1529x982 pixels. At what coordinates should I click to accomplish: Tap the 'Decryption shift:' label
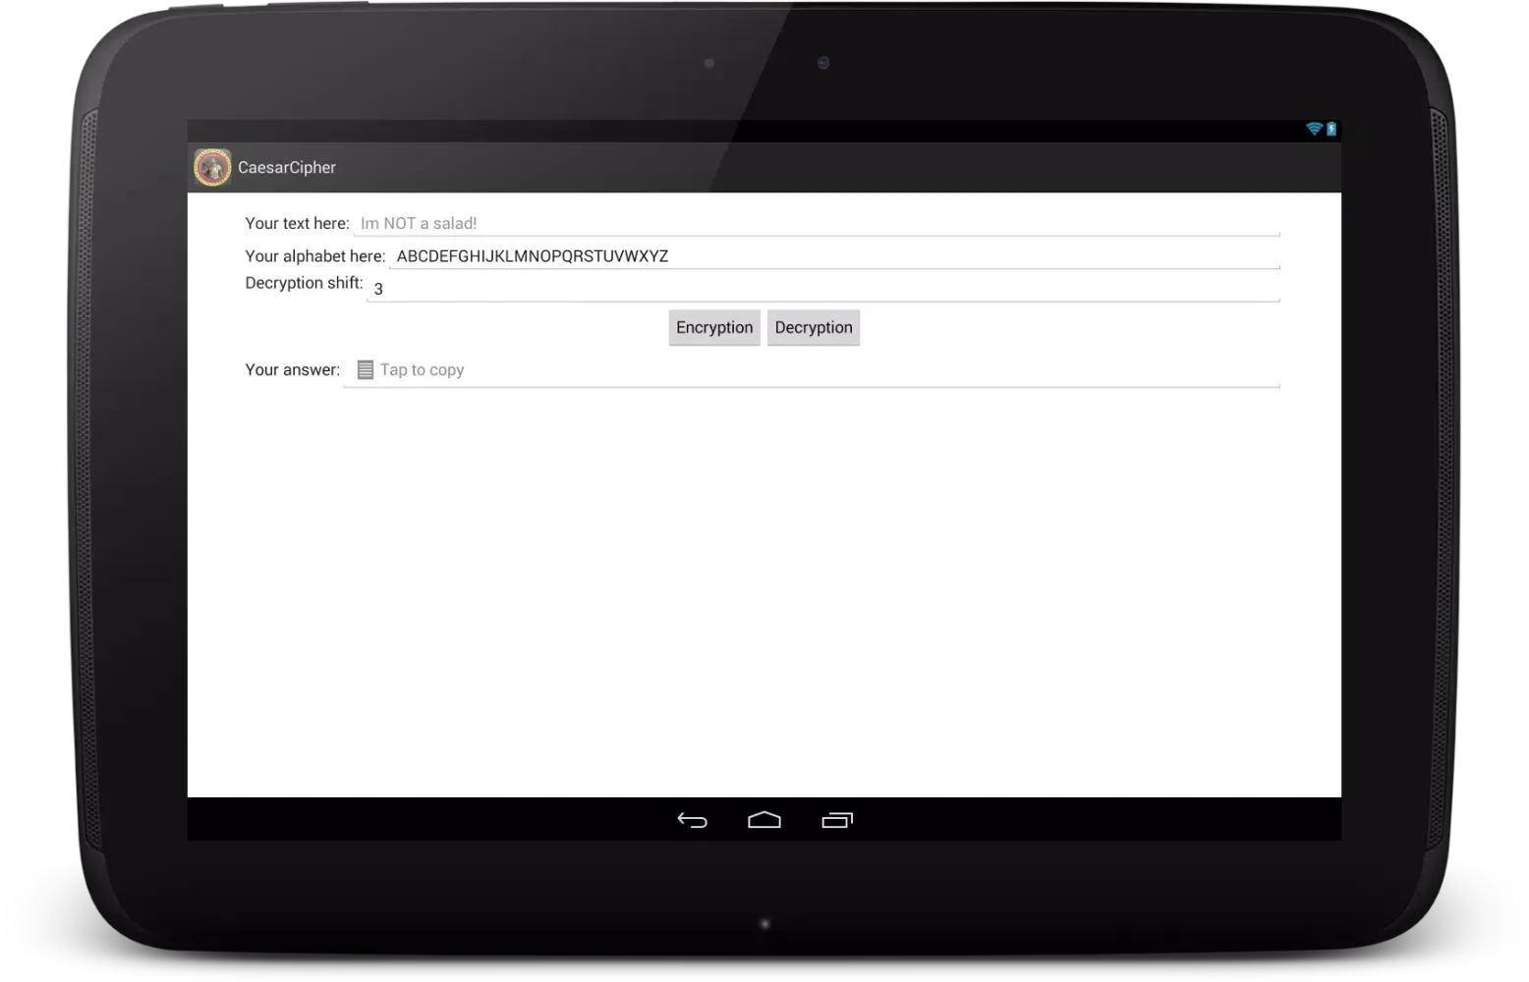[304, 283]
